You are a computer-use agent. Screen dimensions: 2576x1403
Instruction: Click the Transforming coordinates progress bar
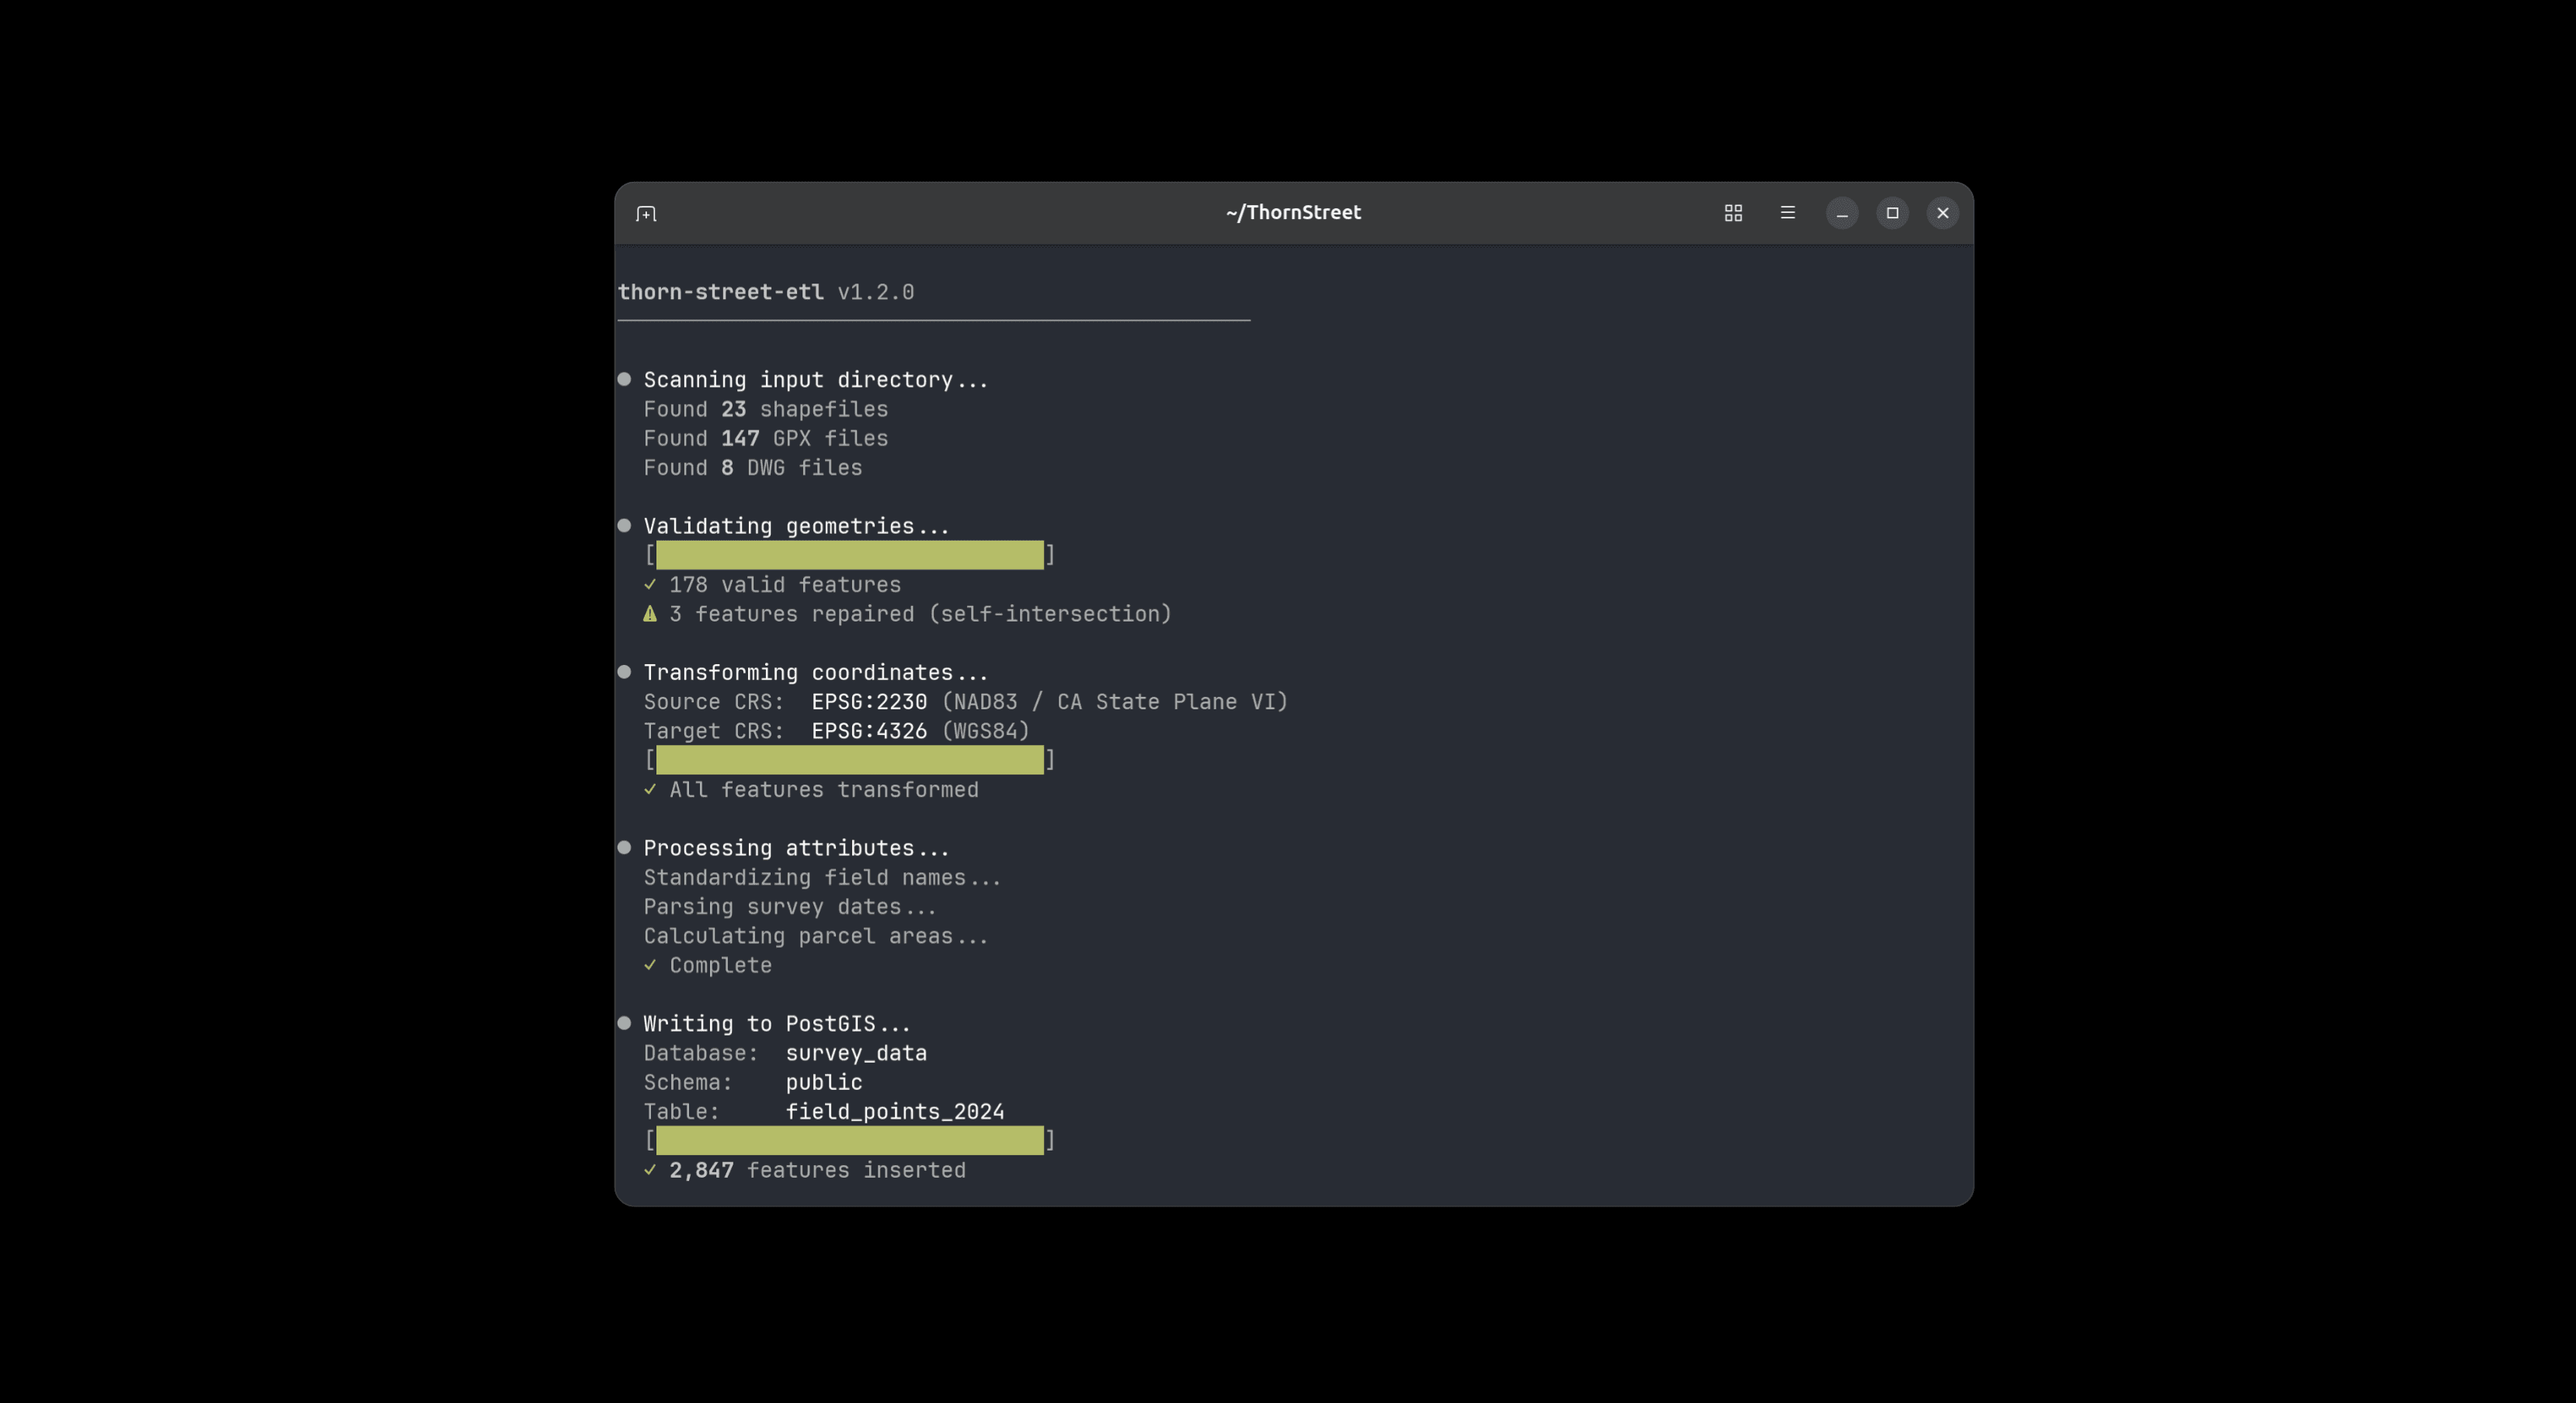(849, 760)
